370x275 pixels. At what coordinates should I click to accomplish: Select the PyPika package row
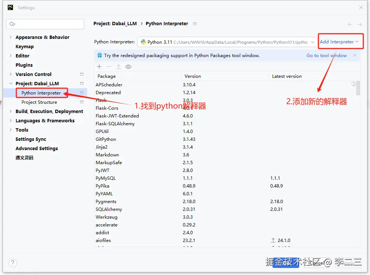click(225, 186)
